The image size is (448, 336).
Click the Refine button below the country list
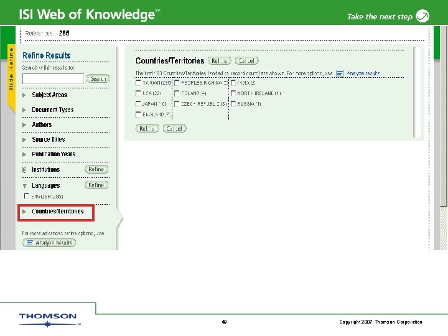tap(147, 129)
